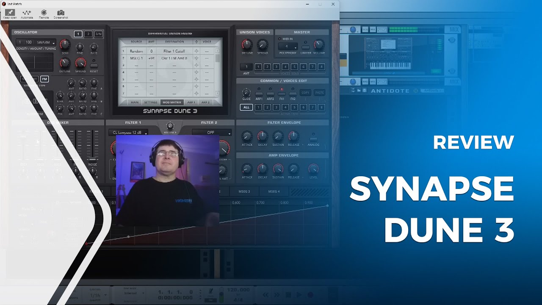The image size is (542, 305).
Task: Click the FM row A AMT knob
Action: coord(71,83)
